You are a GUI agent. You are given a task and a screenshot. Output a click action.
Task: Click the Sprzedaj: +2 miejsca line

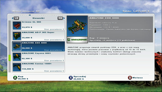click(x=112, y=40)
